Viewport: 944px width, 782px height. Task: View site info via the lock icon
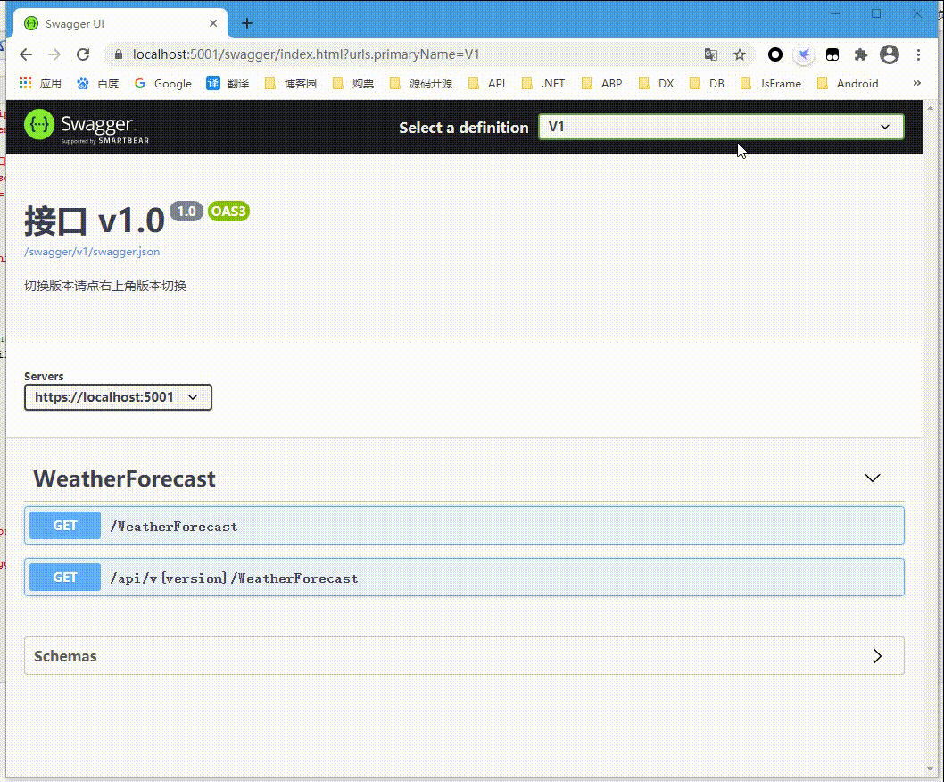click(x=119, y=54)
